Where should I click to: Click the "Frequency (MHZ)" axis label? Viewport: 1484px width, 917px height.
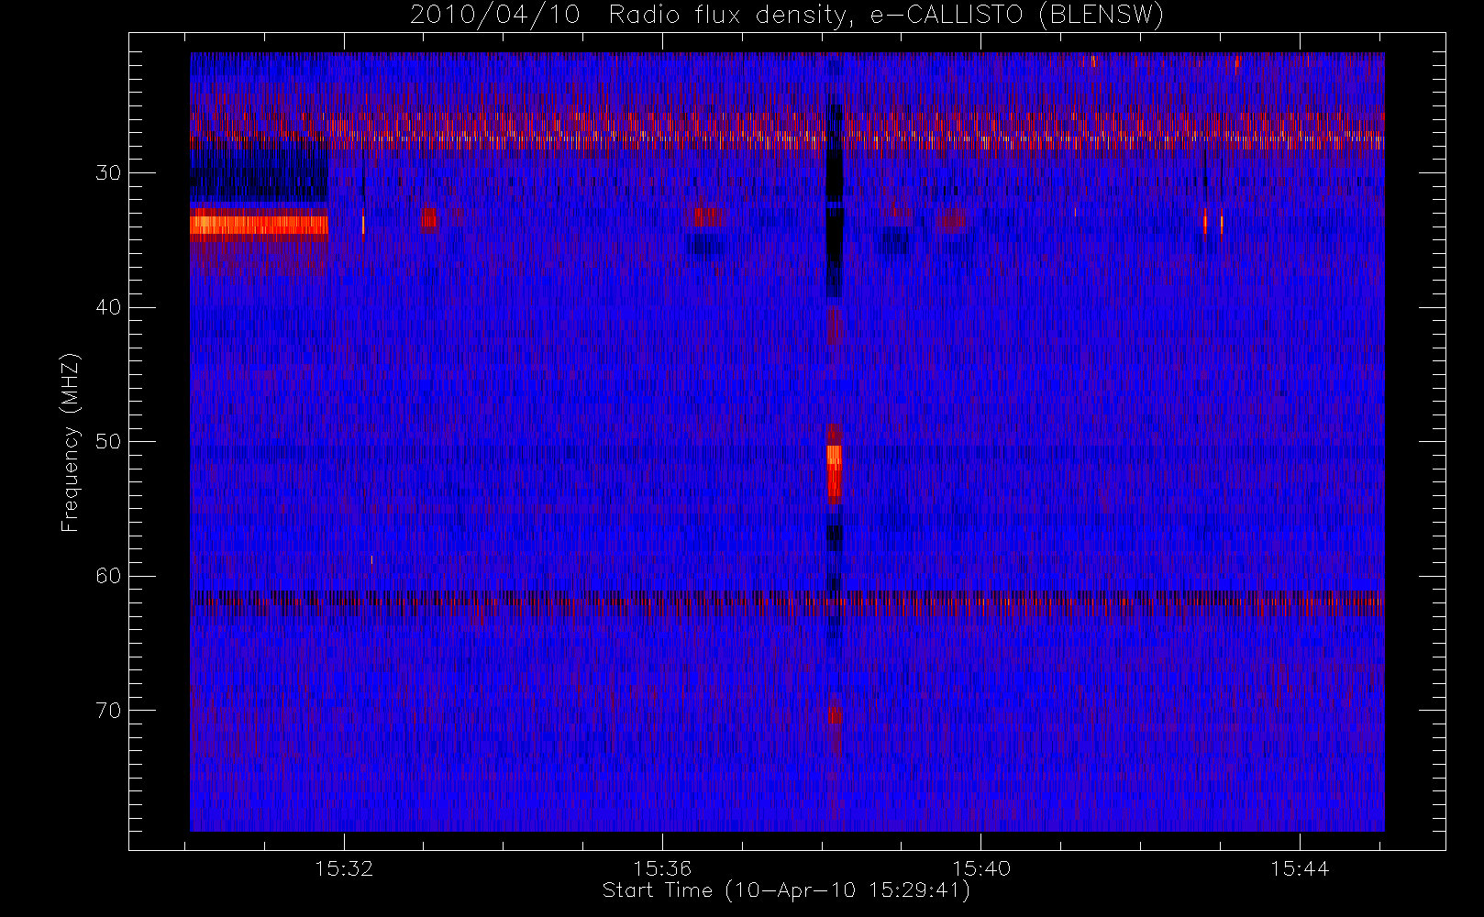(71, 442)
